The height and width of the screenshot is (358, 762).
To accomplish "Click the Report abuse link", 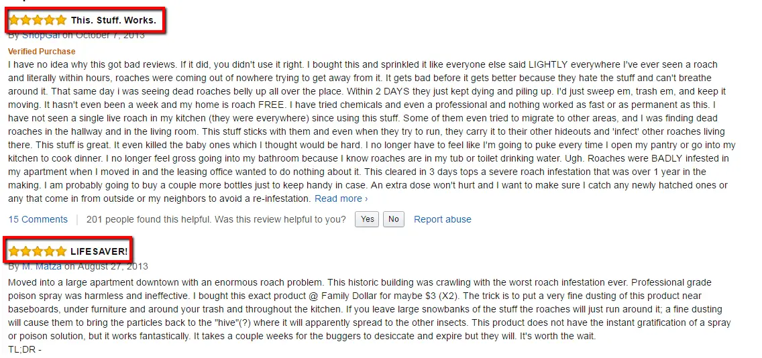I will (442, 220).
